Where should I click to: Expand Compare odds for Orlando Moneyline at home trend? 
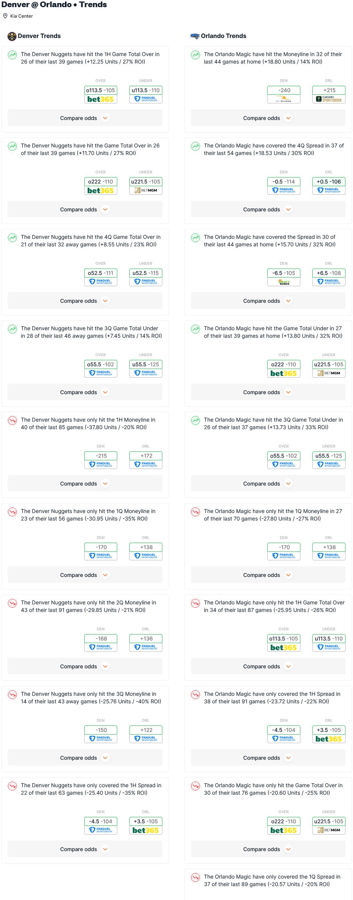coord(268,118)
